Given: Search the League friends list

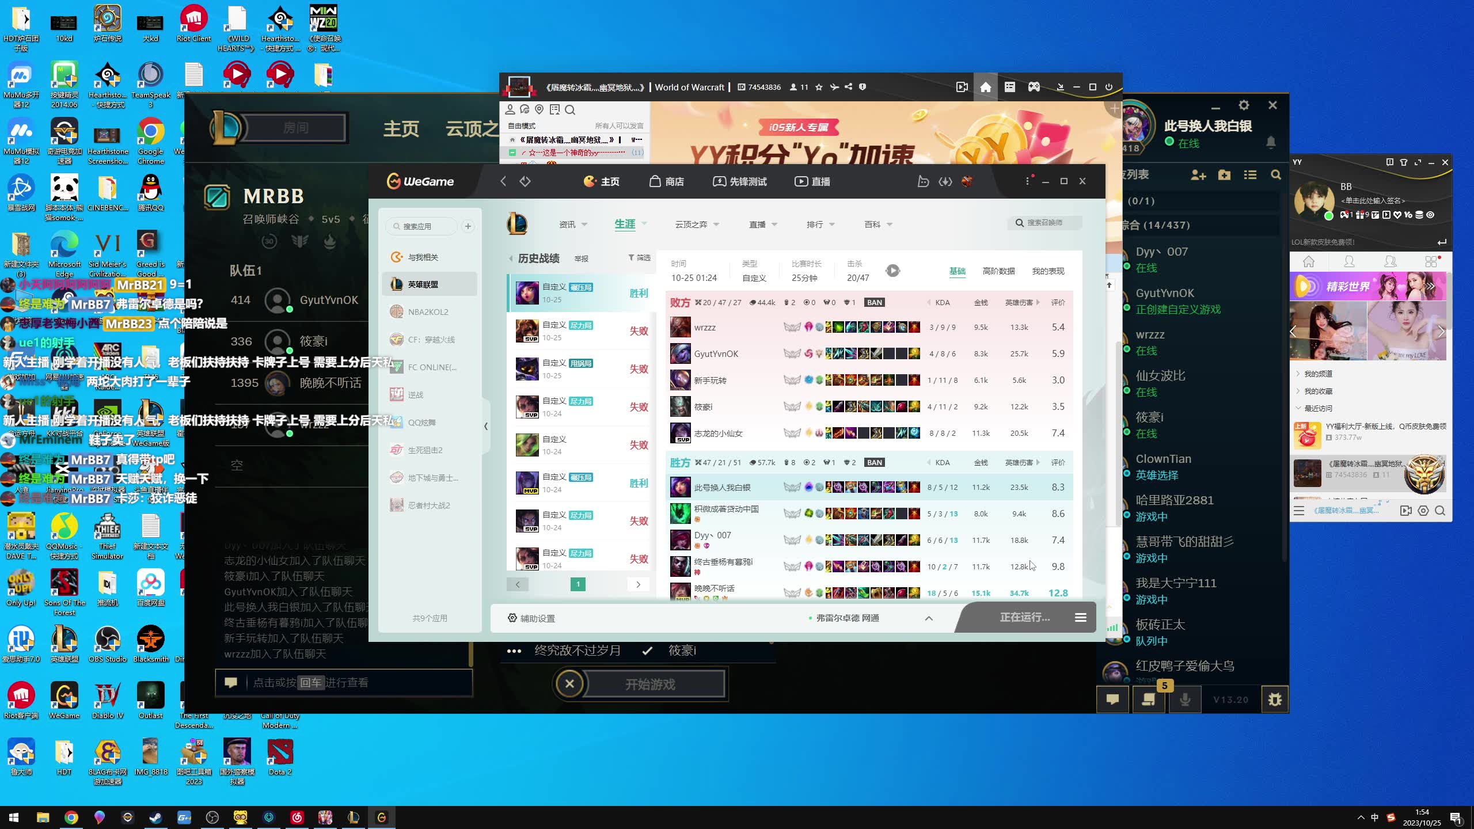Looking at the screenshot, I should coord(1276,175).
